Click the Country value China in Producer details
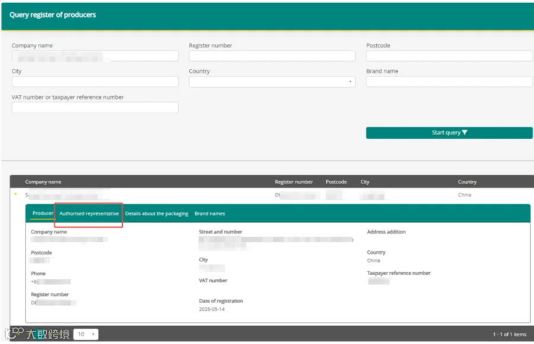The height and width of the screenshot is (344, 534). pyautogui.click(x=374, y=260)
